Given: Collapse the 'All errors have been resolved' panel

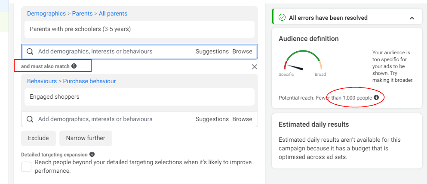Looking at the screenshot, I should click(x=412, y=18).
